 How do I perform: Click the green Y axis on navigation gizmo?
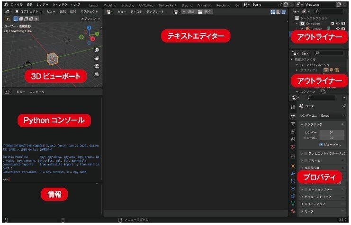pos(97,34)
